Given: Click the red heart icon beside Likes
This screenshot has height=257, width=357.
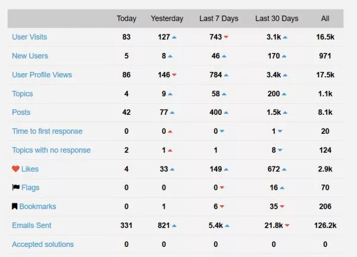Looking at the screenshot, I should coord(15,169).
